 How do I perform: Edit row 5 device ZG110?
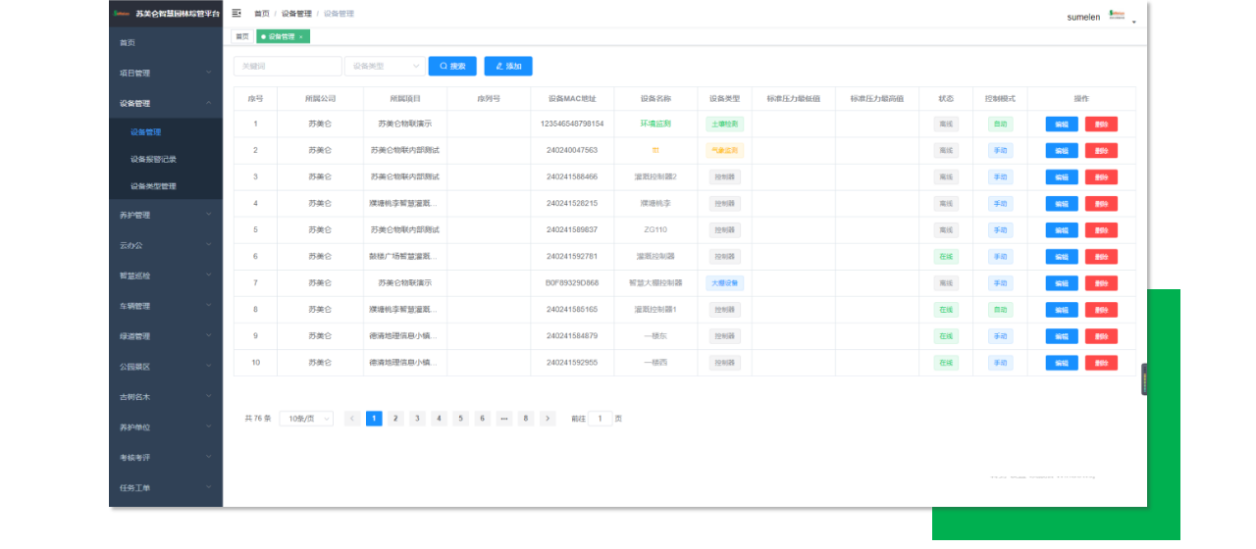tap(1062, 230)
